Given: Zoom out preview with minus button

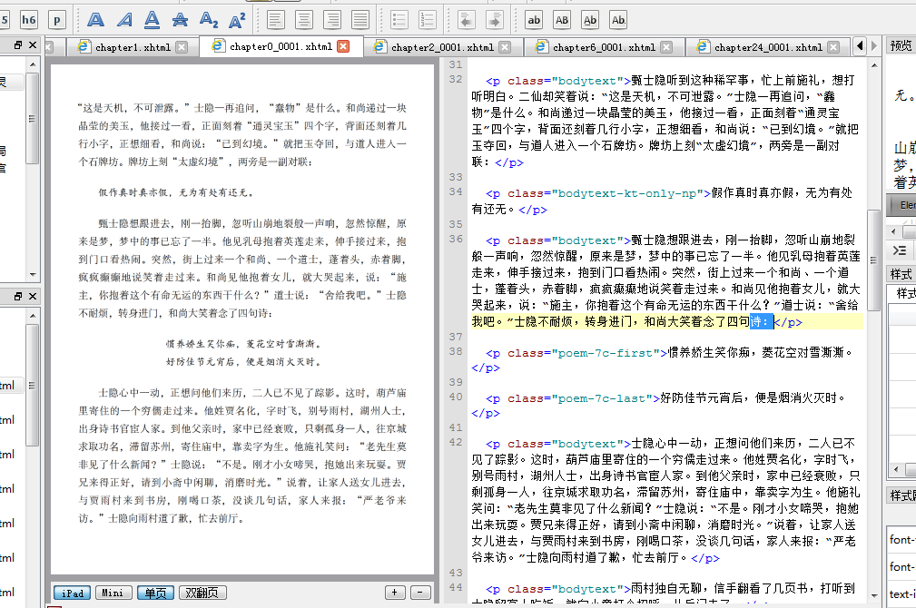Looking at the screenshot, I should [x=419, y=593].
